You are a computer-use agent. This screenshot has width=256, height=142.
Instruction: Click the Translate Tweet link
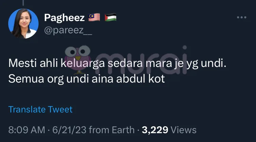coord(40,109)
